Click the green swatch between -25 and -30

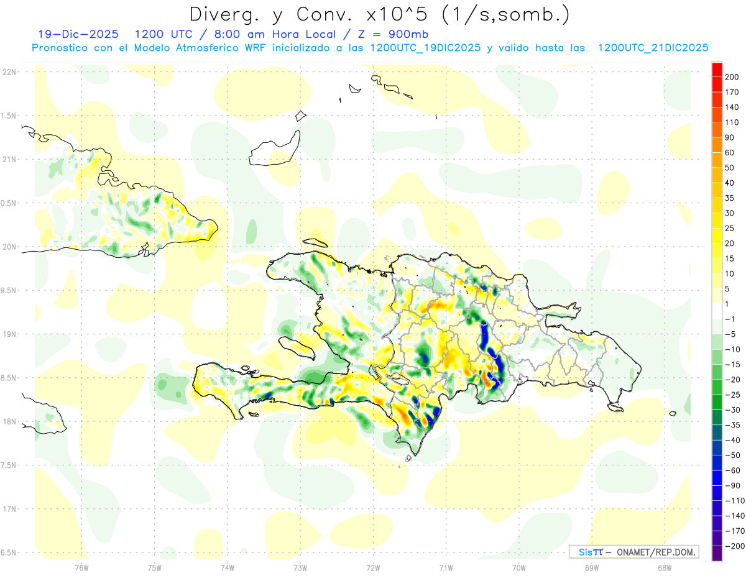point(717,402)
